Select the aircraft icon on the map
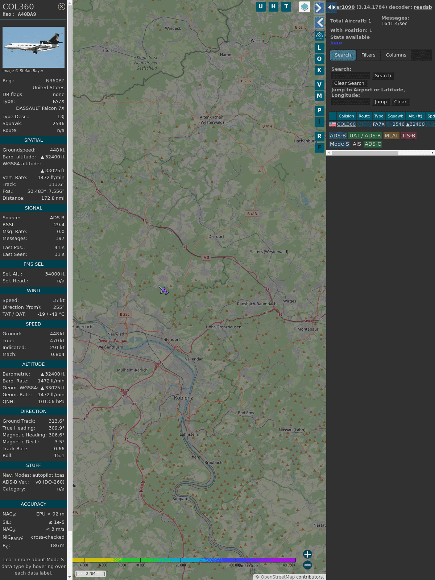 click(163, 290)
